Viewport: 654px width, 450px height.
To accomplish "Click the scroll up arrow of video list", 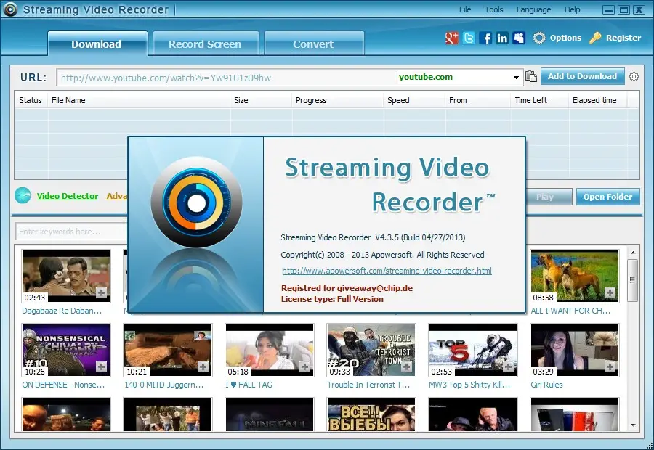I will point(632,253).
